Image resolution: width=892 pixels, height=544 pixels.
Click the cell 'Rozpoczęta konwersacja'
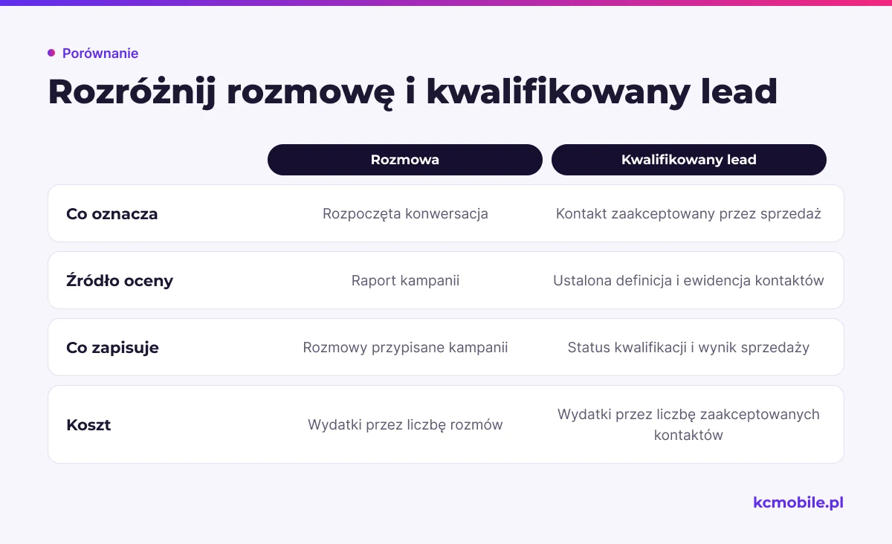tap(405, 214)
